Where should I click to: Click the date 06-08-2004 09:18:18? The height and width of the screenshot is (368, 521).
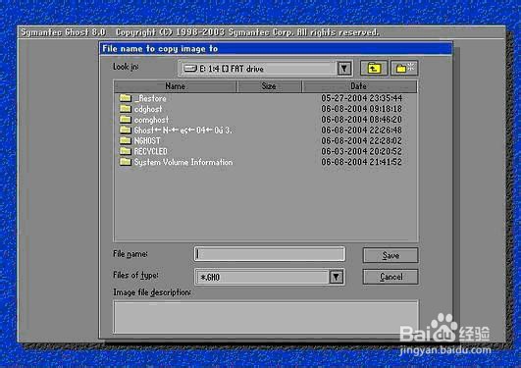coord(361,109)
